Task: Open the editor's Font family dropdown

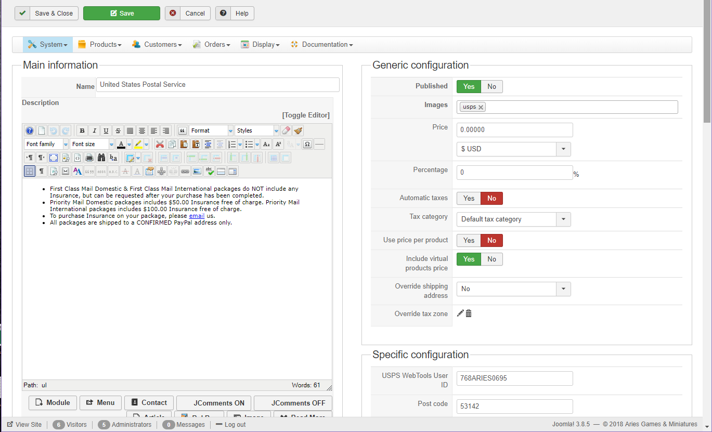Action: pos(46,145)
